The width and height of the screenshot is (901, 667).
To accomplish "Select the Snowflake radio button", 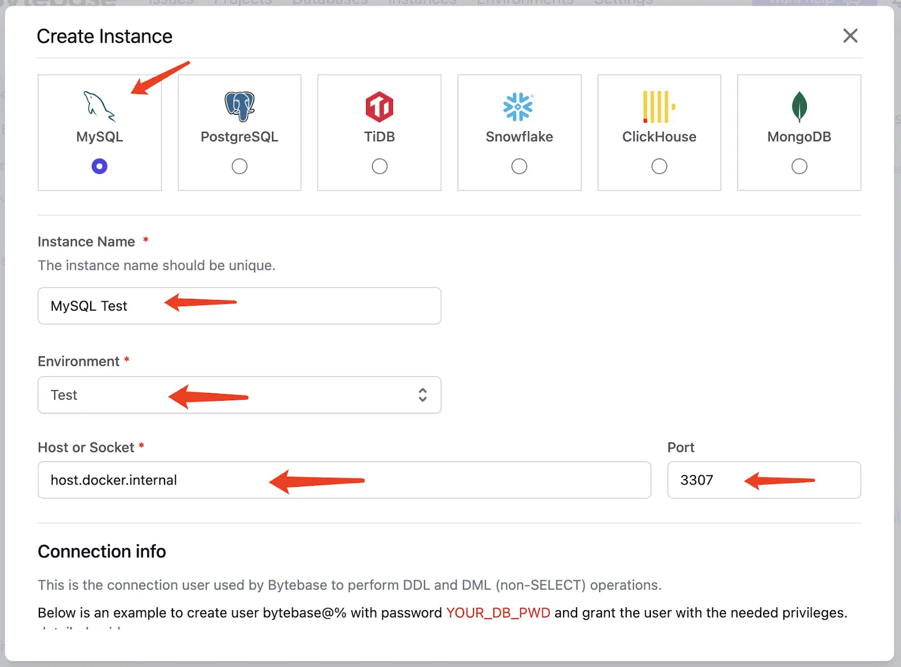I will (x=519, y=167).
